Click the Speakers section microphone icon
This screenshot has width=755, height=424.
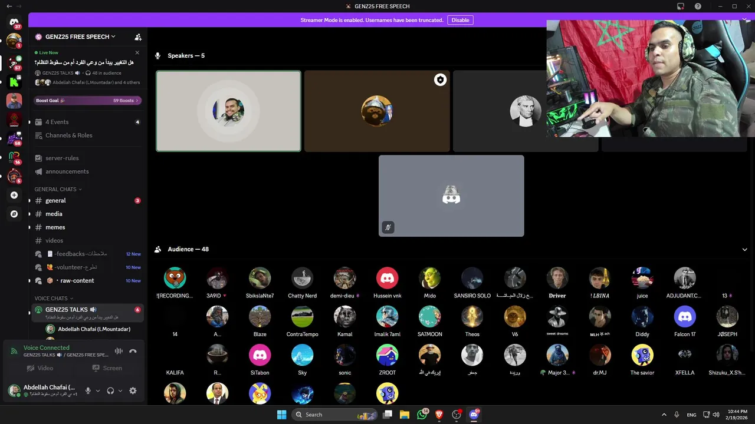tap(157, 56)
